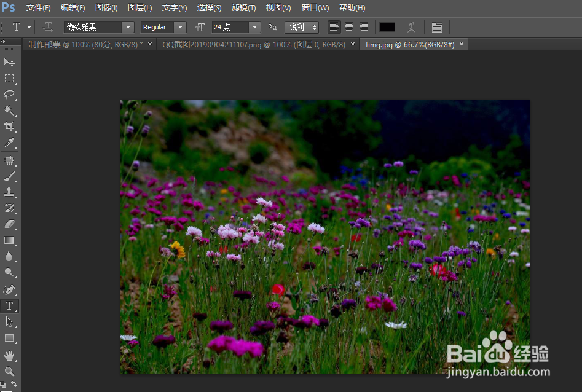Select the Pen tool
Screen dimensions: 582x392
point(9,290)
